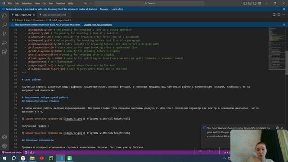288x162 pixels.
Task: Open the Selection menu
Action: [27, 3]
